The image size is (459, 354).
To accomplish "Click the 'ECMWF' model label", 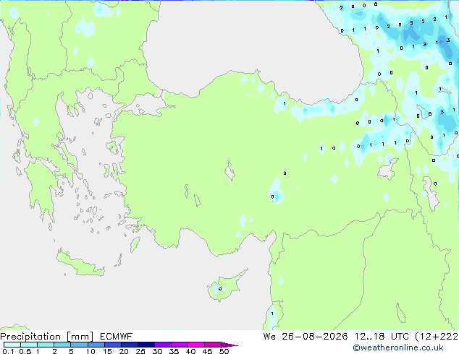I will pyautogui.click(x=117, y=337).
